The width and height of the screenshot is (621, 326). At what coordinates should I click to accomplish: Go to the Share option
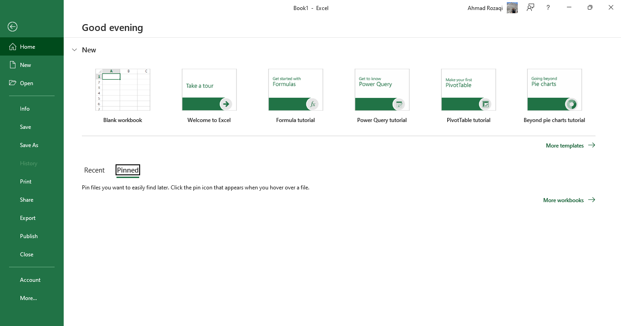32,199
